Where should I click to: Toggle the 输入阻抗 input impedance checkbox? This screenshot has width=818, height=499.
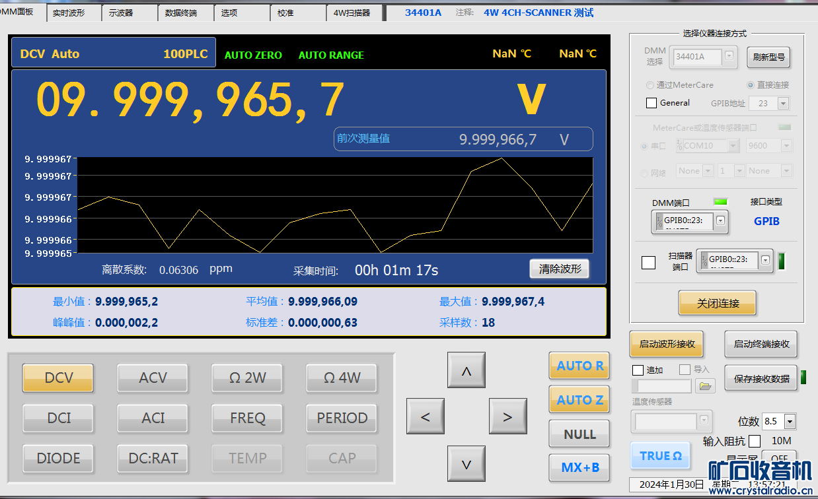click(755, 441)
